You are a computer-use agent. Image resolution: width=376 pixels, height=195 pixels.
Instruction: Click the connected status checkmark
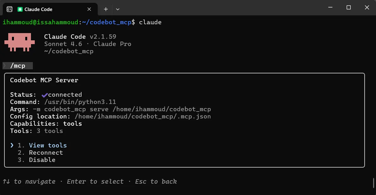coord(44,94)
